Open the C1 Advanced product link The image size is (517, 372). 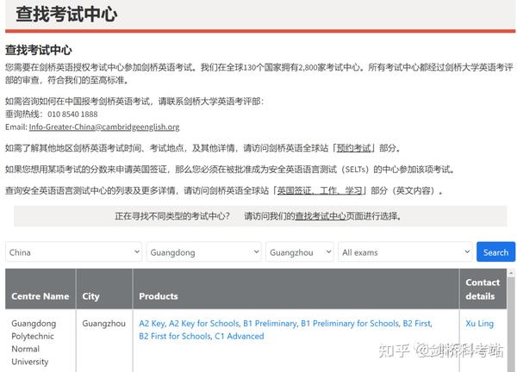pyautogui.click(x=240, y=336)
